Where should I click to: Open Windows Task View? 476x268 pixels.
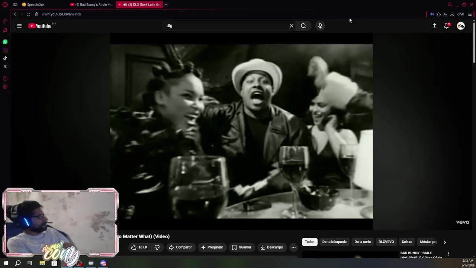tap(30, 263)
